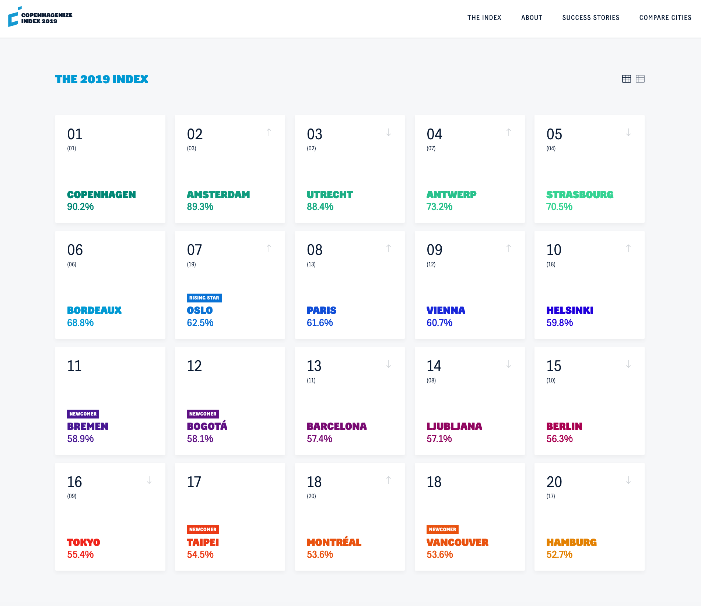Click The 2019 Index heading
Image resolution: width=701 pixels, height=606 pixels.
pyautogui.click(x=102, y=79)
